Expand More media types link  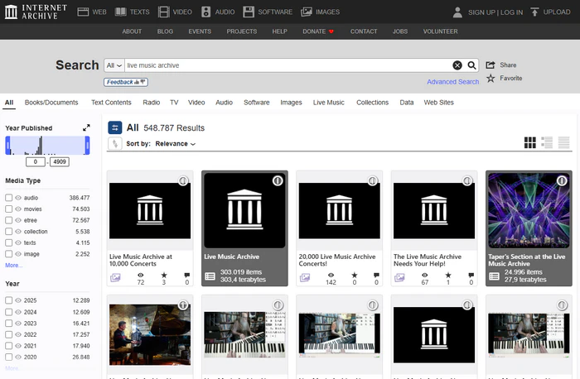click(14, 266)
